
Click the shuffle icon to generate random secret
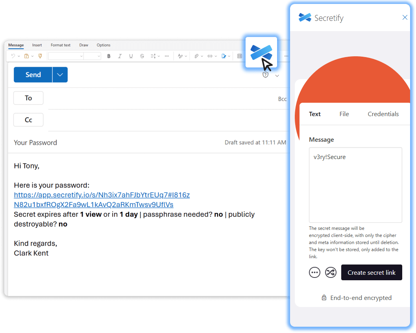331,272
